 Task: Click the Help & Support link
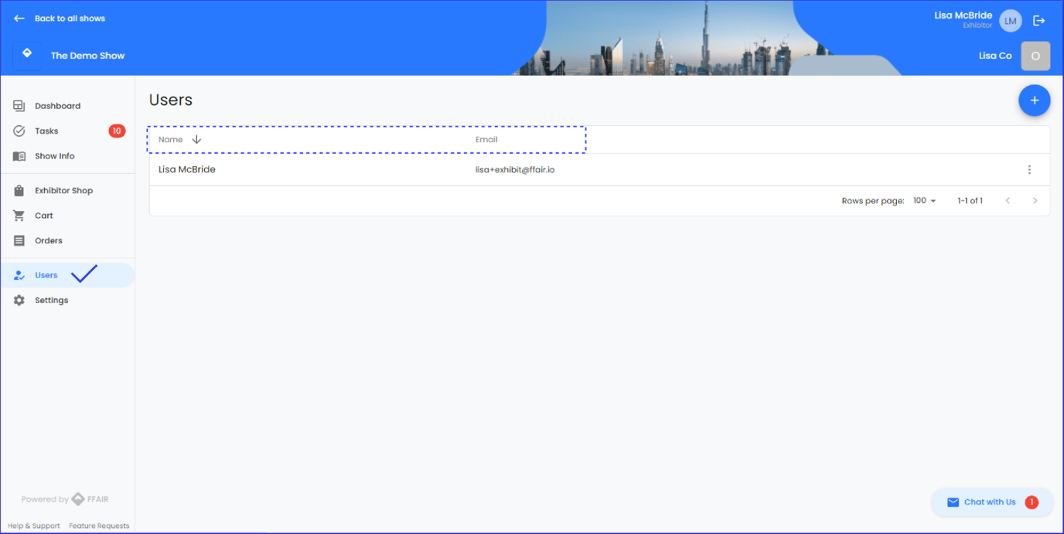click(34, 526)
